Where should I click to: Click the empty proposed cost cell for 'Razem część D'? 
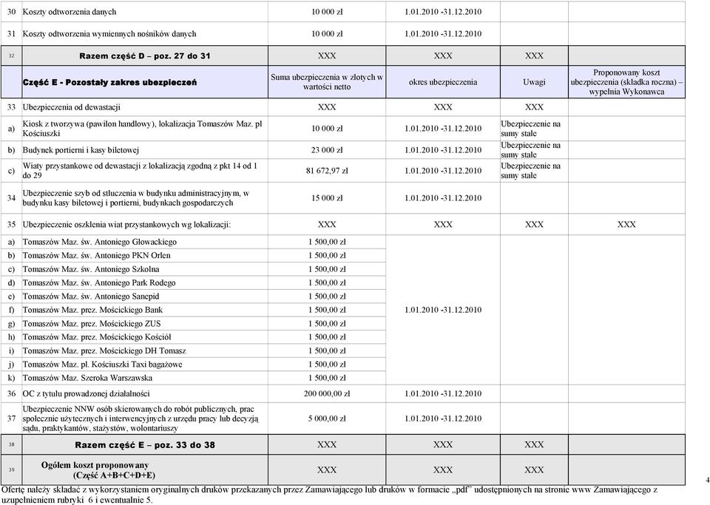point(626,55)
